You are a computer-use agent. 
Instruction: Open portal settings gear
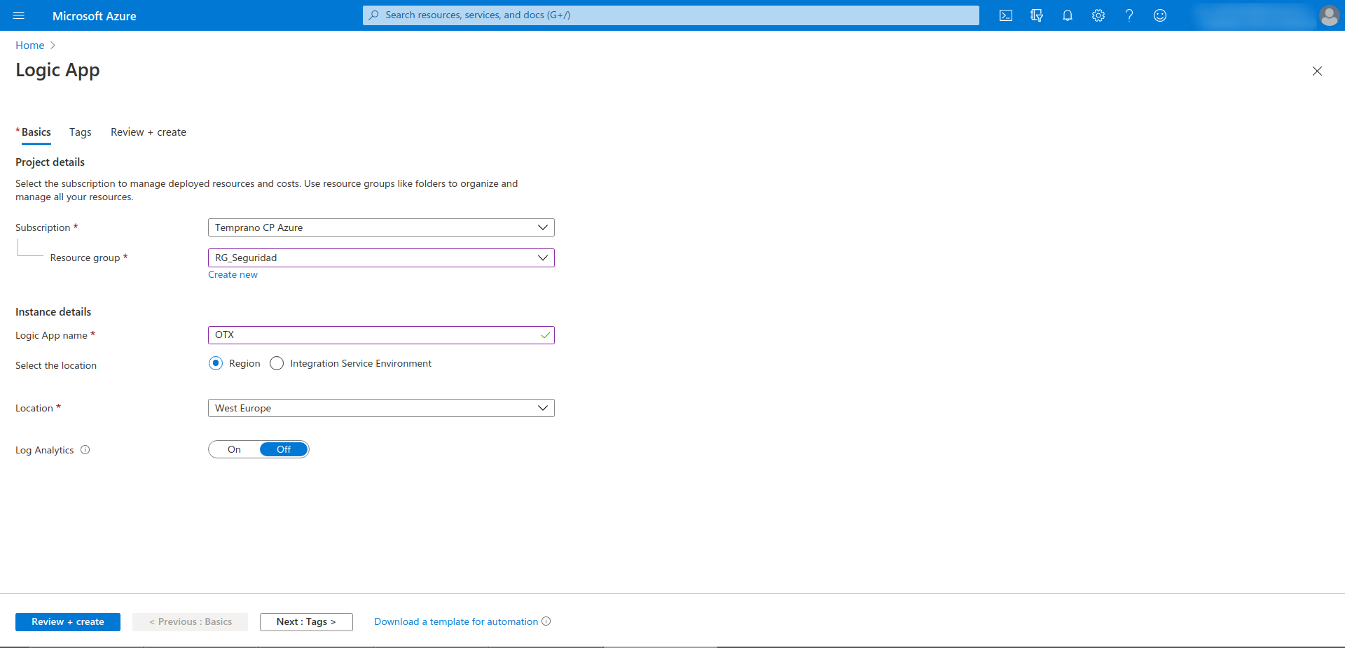click(1098, 15)
